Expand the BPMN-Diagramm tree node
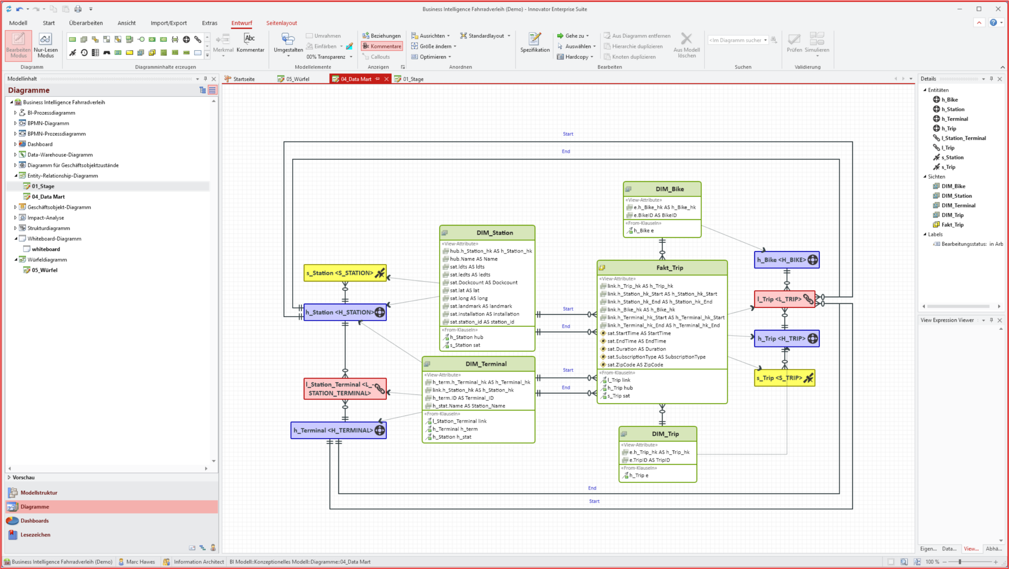This screenshot has width=1009, height=569. (x=15, y=123)
